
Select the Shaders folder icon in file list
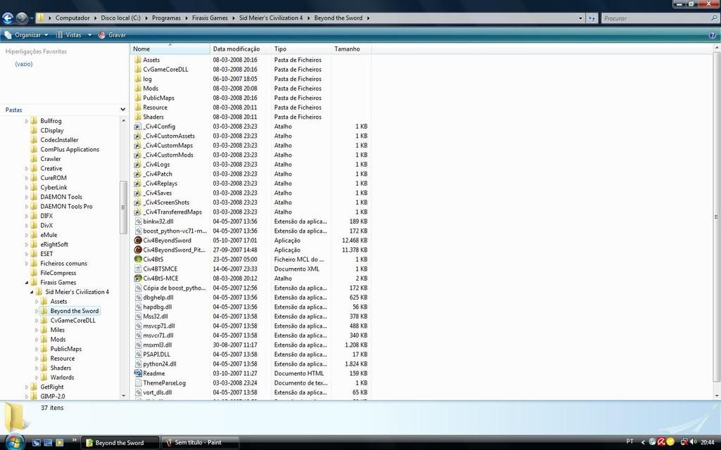click(x=137, y=117)
